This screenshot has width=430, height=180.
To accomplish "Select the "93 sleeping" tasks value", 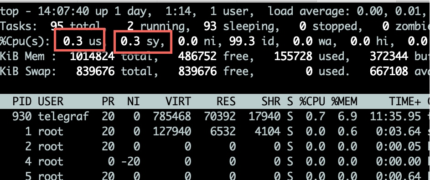I will (x=239, y=26).
